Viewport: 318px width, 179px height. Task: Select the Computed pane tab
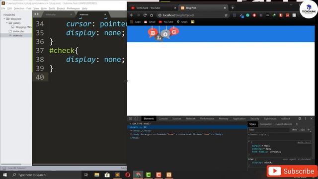(265, 124)
